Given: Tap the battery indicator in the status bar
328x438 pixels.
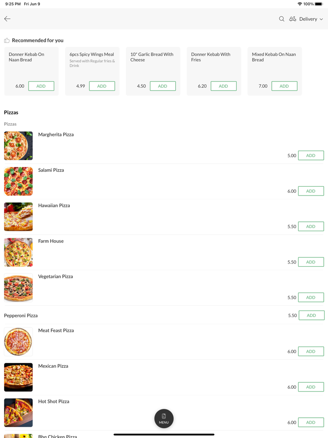Looking at the screenshot, I should coord(318,4).
